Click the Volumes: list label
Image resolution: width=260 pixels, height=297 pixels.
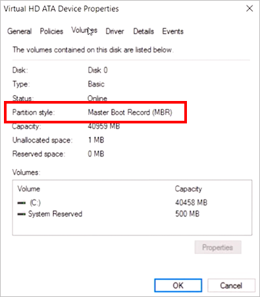pos(26,172)
